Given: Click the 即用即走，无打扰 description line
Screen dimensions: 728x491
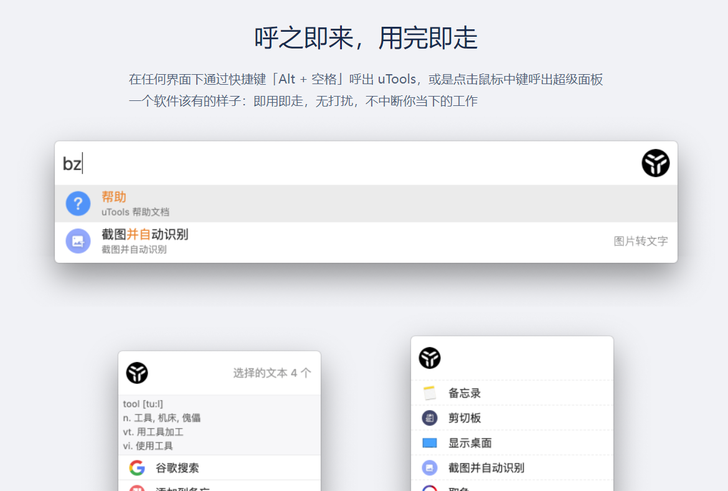Looking at the screenshot, I should [x=303, y=101].
